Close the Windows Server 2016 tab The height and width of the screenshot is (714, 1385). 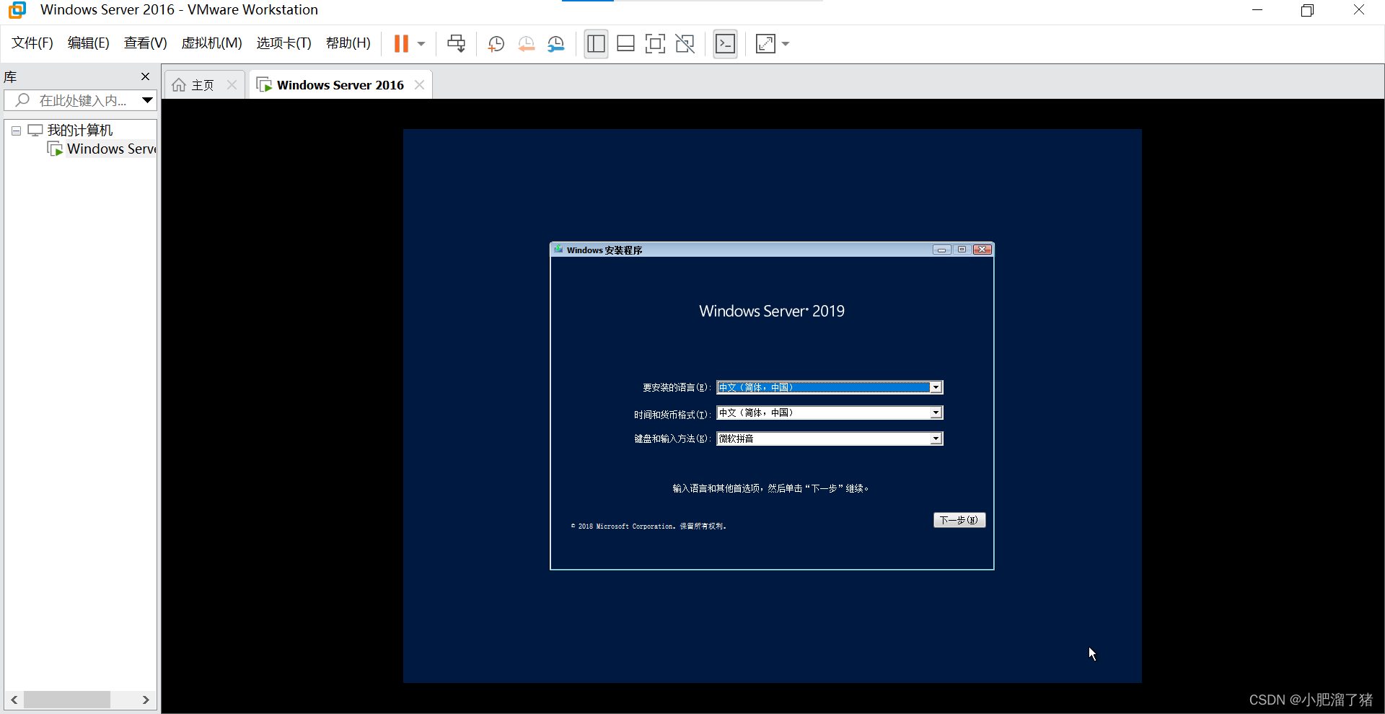(419, 85)
